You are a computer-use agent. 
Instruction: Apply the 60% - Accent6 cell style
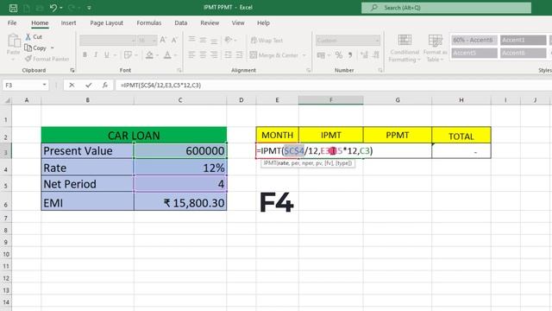pos(474,40)
